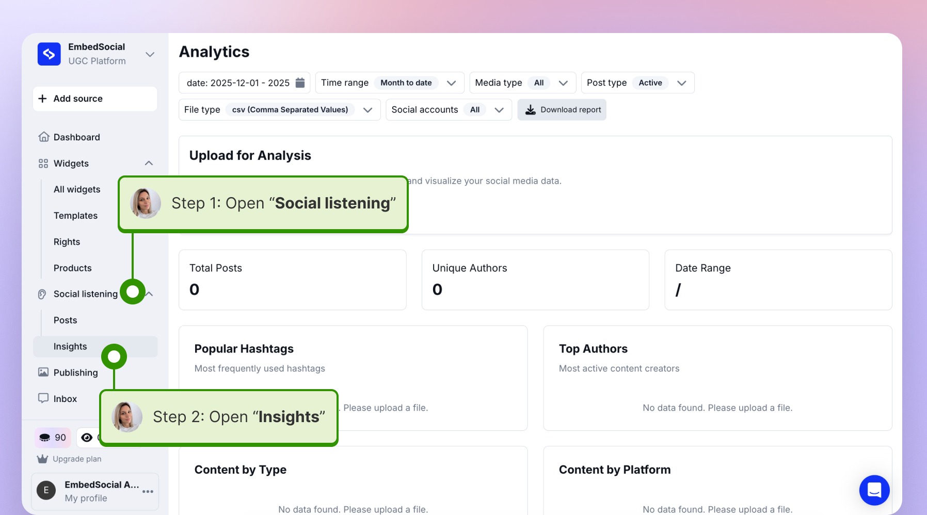Click "No data found" message under Top Authors
This screenshot has height=515, width=927.
(x=718, y=408)
